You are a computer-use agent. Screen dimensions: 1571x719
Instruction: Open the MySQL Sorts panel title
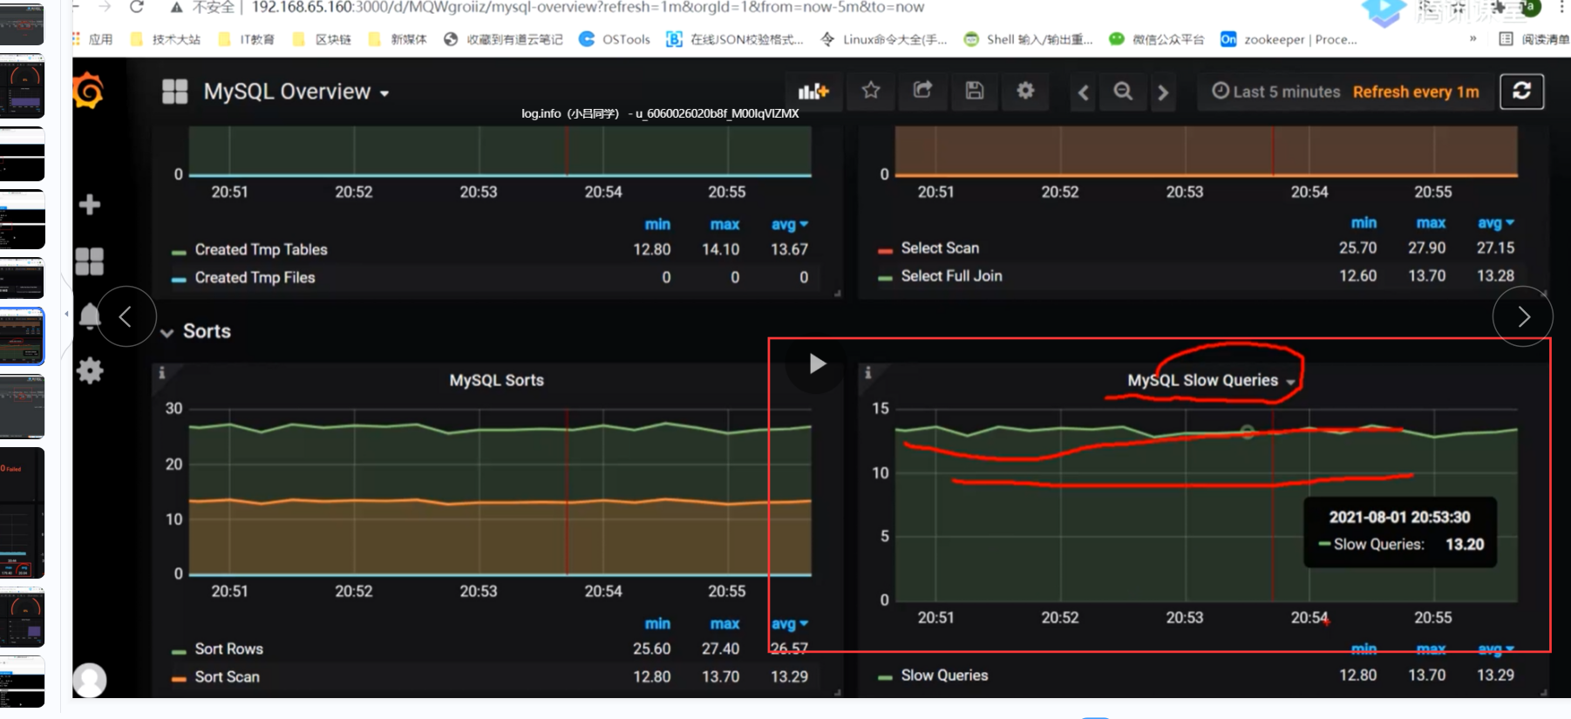coord(496,380)
